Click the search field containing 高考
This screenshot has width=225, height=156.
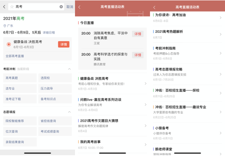tap(36, 7)
